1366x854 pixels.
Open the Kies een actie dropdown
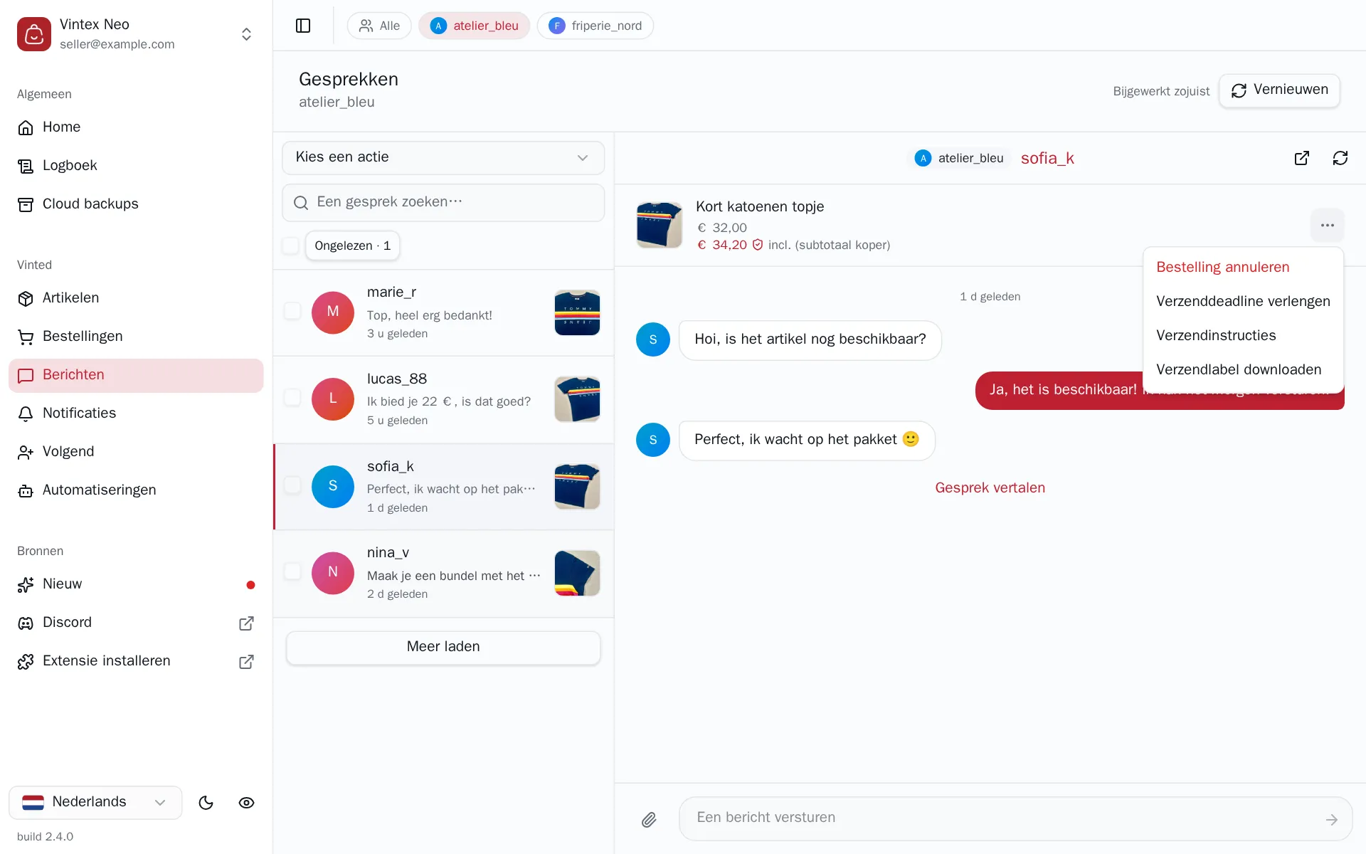[x=443, y=157]
